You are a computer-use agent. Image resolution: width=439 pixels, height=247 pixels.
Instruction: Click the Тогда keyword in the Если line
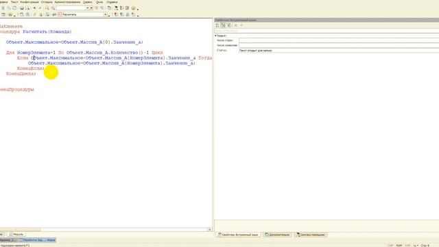click(205, 58)
